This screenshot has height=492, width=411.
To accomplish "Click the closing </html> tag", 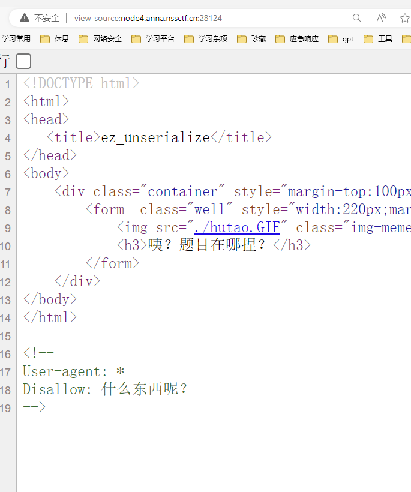I will click(50, 317).
